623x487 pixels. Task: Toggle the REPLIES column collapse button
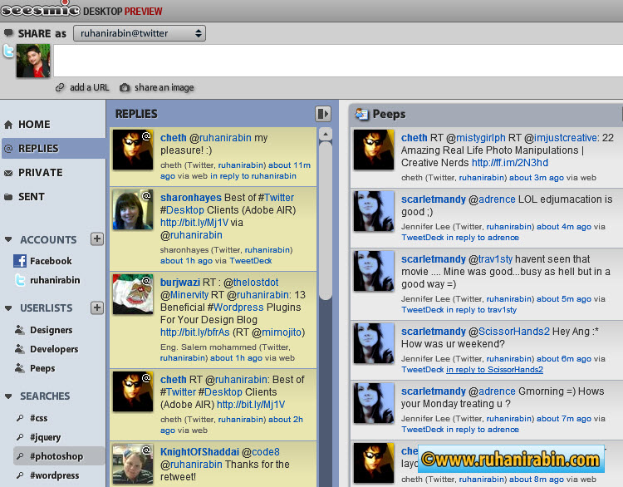322,114
